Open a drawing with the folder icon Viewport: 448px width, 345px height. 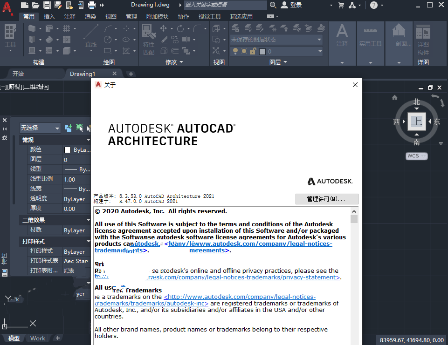pos(35,5)
